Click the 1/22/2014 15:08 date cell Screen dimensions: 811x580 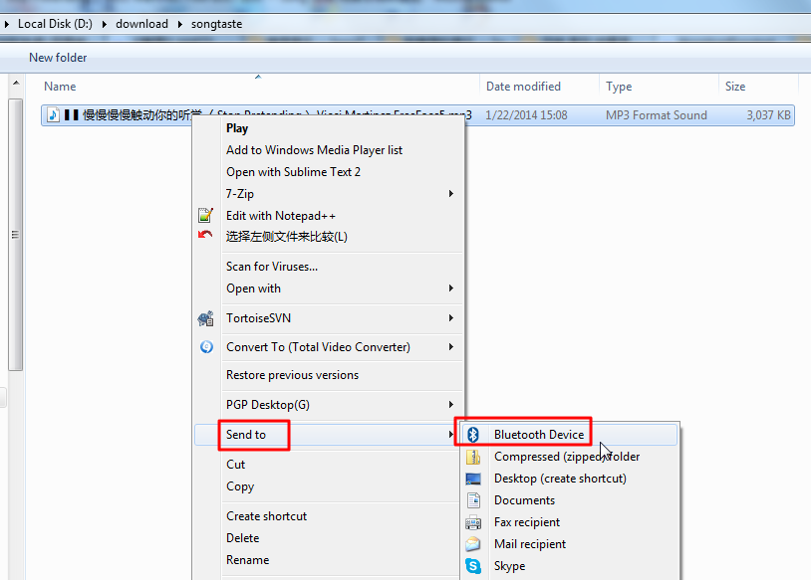tap(526, 115)
